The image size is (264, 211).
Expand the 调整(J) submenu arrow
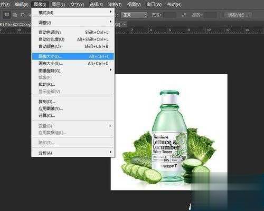click(110, 22)
